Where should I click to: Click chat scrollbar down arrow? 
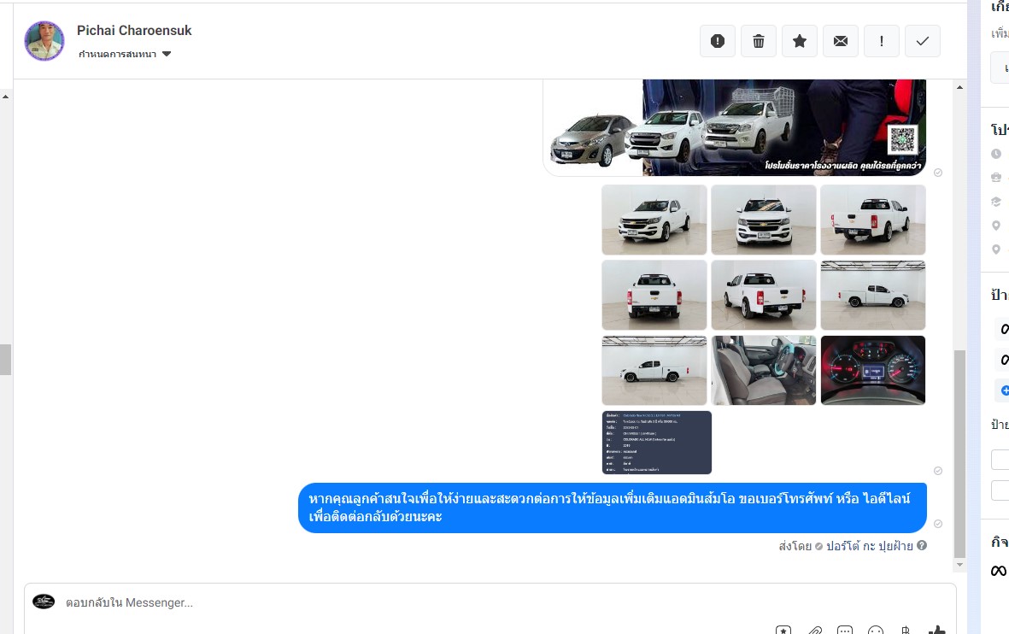(x=960, y=565)
